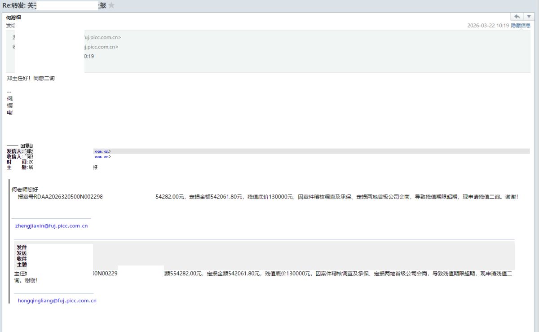Click the quoted 发信人 email address

pyautogui.click(x=102, y=151)
